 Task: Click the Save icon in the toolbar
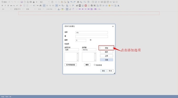[x=22, y=2]
